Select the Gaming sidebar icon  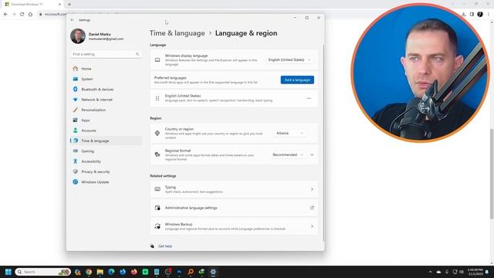point(76,151)
